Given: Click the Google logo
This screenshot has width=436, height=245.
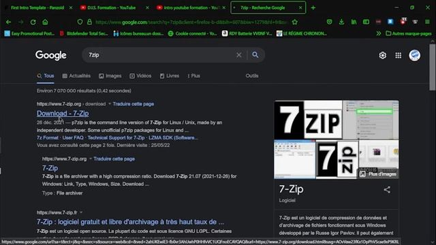Looking at the screenshot, I should pyautogui.click(x=51, y=55).
